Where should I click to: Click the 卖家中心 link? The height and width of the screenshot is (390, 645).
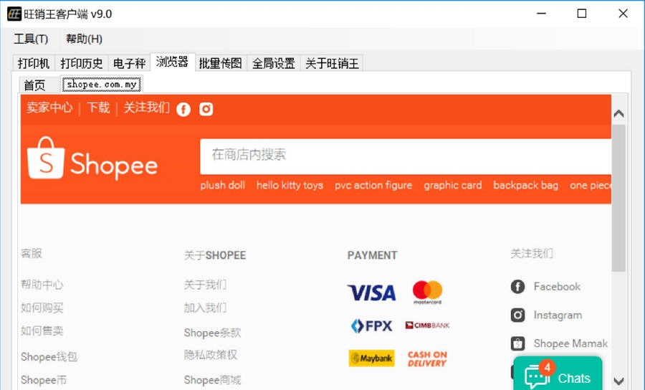pyautogui.click(x=49, y=108)
